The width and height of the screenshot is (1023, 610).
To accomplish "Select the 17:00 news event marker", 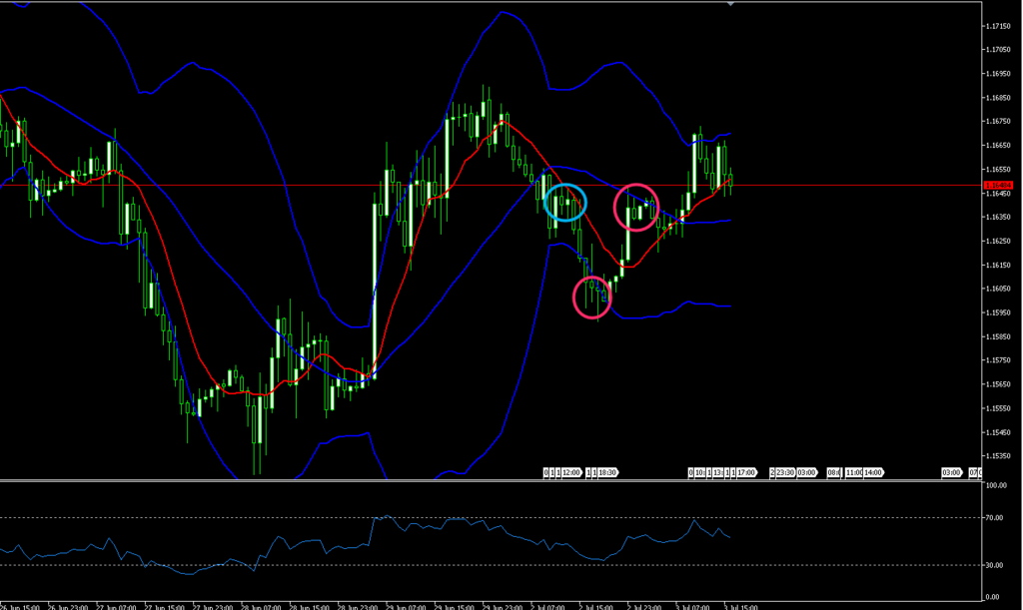I will (x=745, y=472).
